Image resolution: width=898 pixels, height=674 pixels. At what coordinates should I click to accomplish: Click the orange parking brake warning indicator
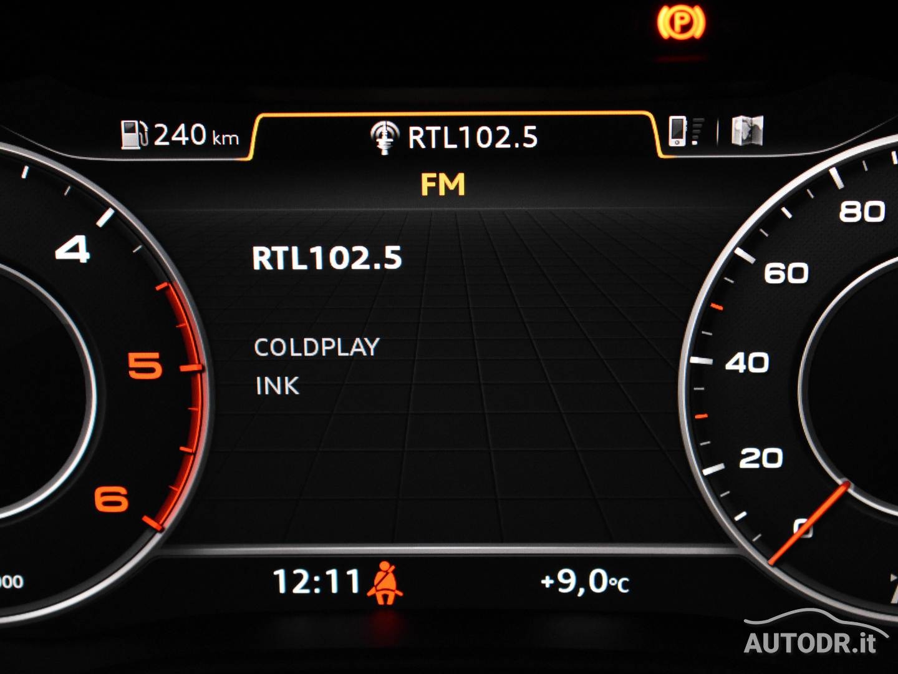point(680,22)
